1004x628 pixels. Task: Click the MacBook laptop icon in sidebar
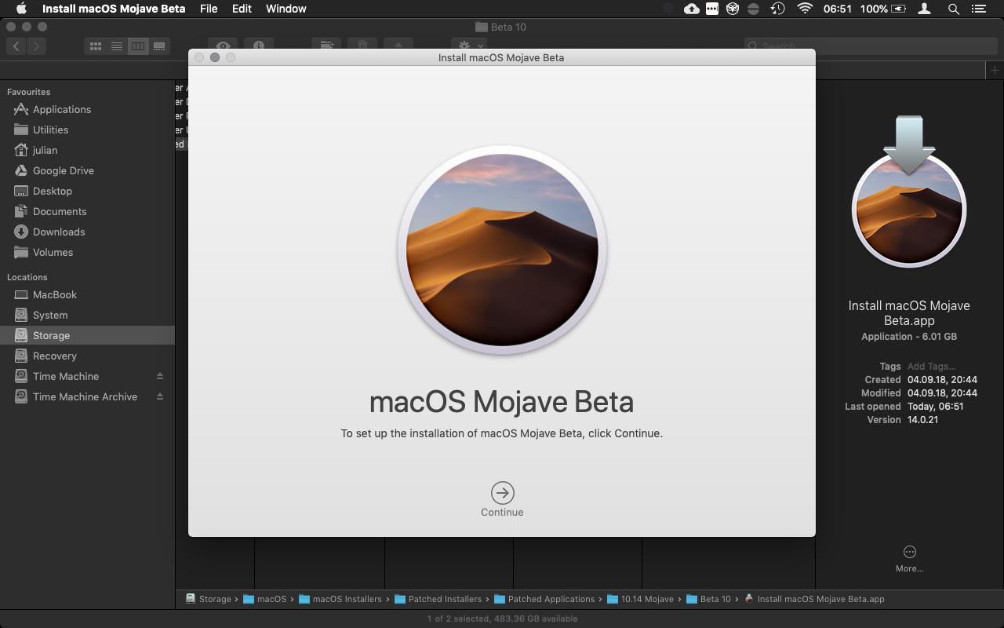pyautogui.click(x=21, y=294)
